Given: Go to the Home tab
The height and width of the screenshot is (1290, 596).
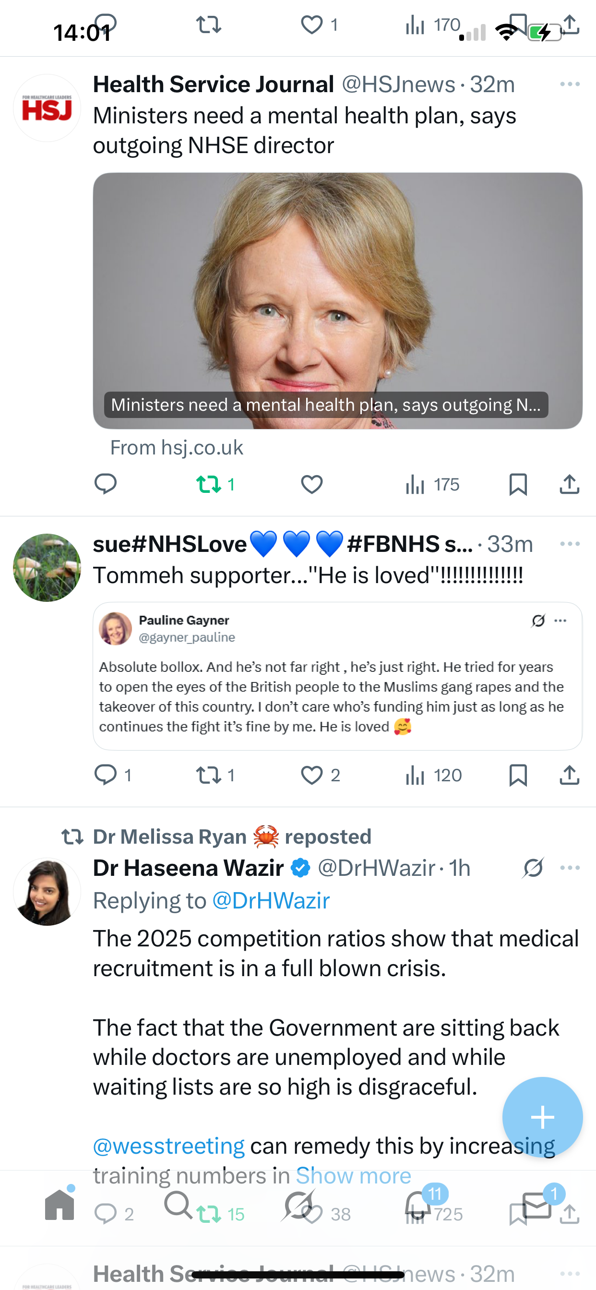Looking at the screenshot, I should tap(60, 1205).
